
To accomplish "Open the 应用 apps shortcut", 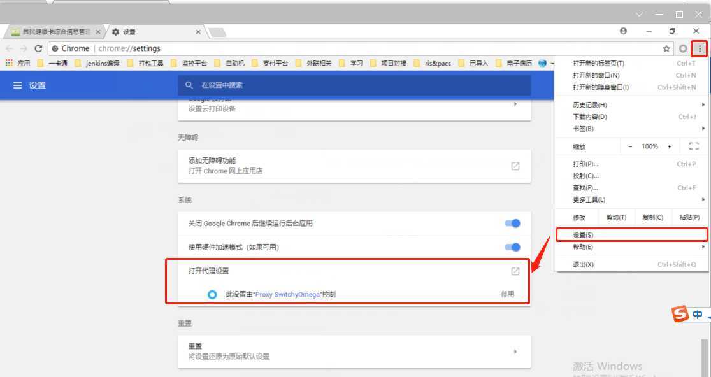I will coord(18,63).
